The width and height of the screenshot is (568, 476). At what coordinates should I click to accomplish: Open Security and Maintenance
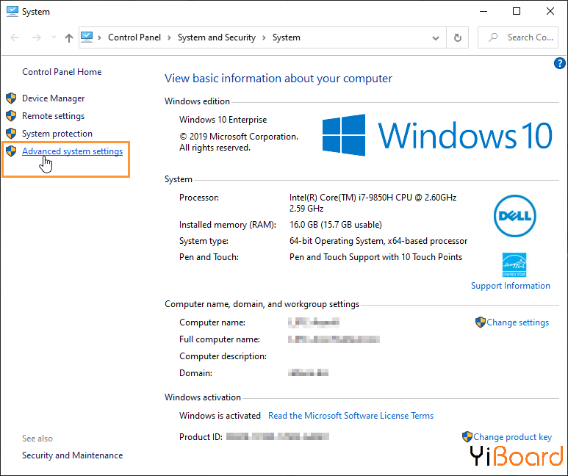73,455
